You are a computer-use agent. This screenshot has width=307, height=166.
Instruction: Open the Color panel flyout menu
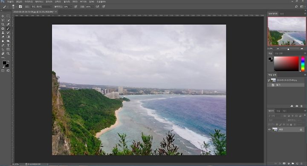click(305, 53)
